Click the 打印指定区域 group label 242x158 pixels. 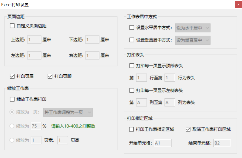coord(140,118)
